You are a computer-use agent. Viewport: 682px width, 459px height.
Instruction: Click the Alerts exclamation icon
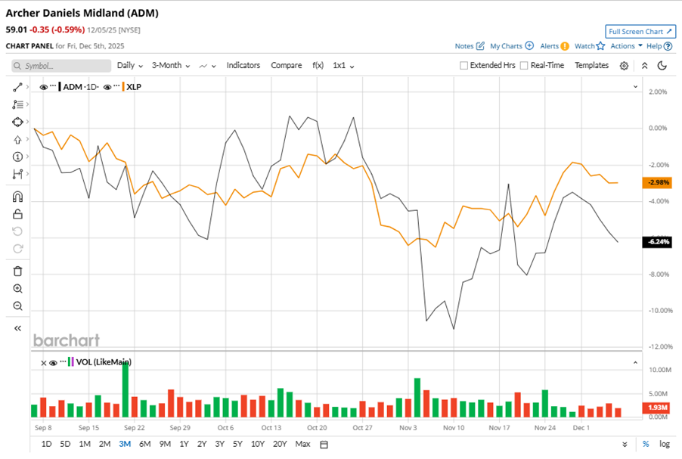point(565,46)
